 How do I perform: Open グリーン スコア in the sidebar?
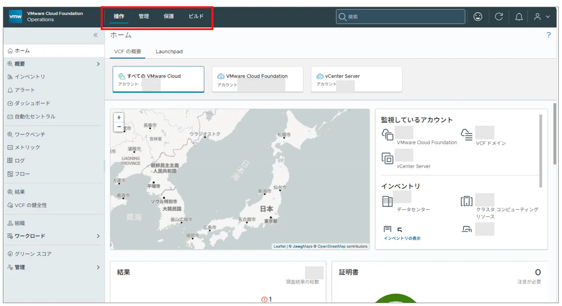coord(33,254)
